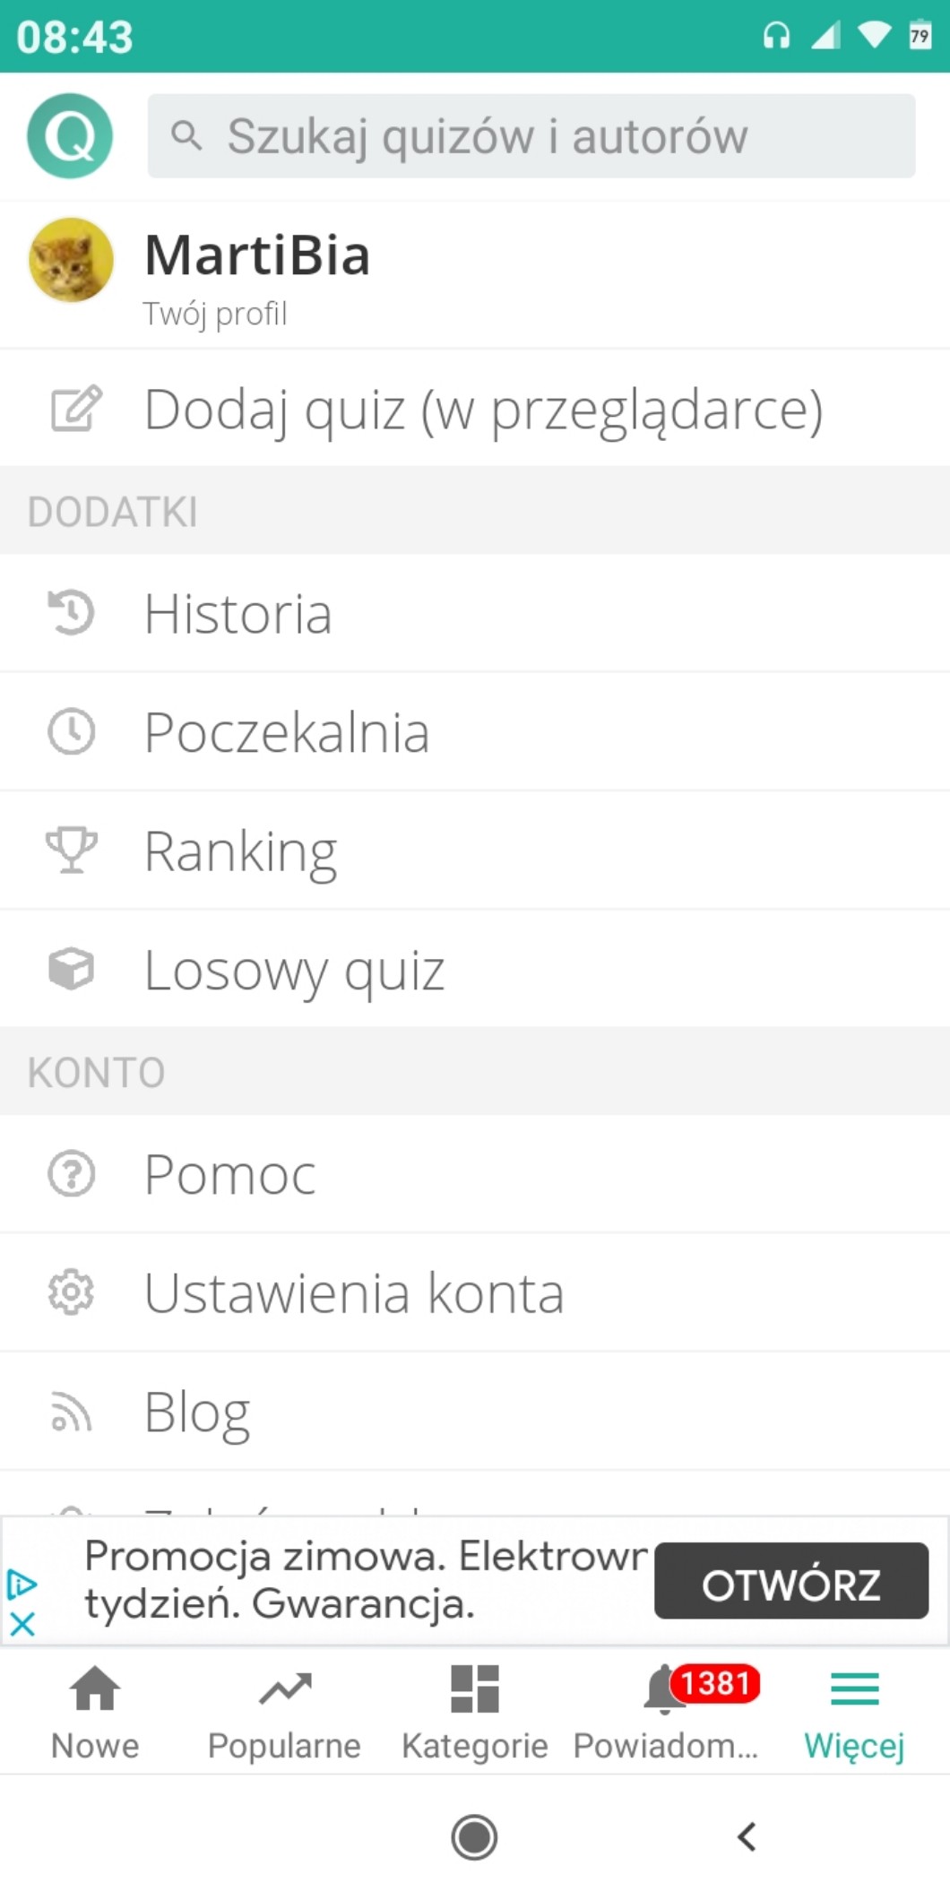Viewport: 950px width, 1900px height.
Task: Switch to the Nowe tab
Action: pyautogui.click(x=95, y=1710)
